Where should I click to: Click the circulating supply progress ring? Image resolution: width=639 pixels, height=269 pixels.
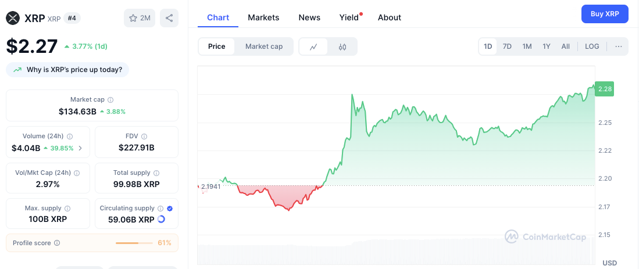pos(161,220)
